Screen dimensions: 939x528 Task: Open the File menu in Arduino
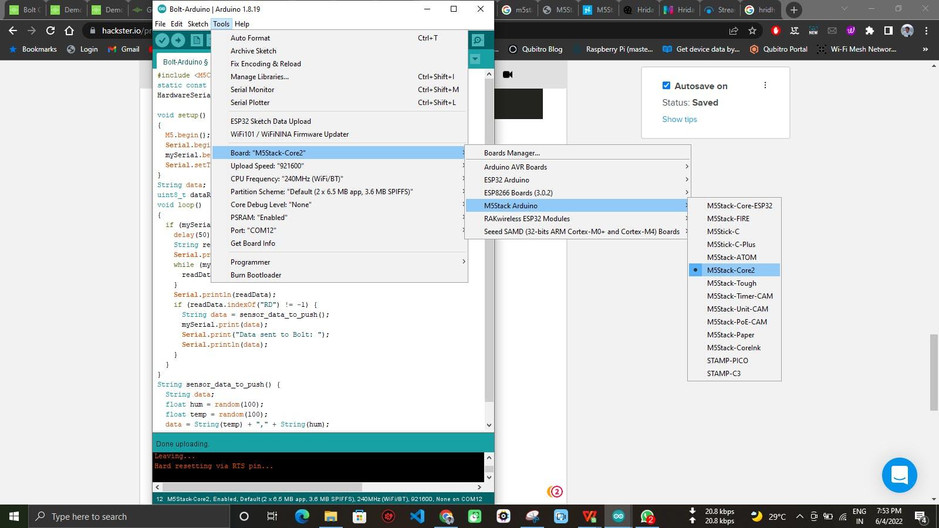pyautogui.click(x=160, y=24)
